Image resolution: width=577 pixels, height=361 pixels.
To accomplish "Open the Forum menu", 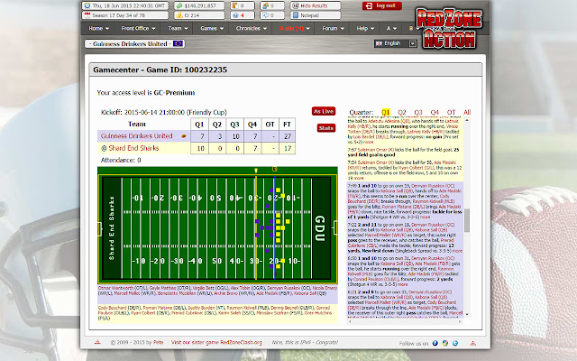I will click(333, 28).
